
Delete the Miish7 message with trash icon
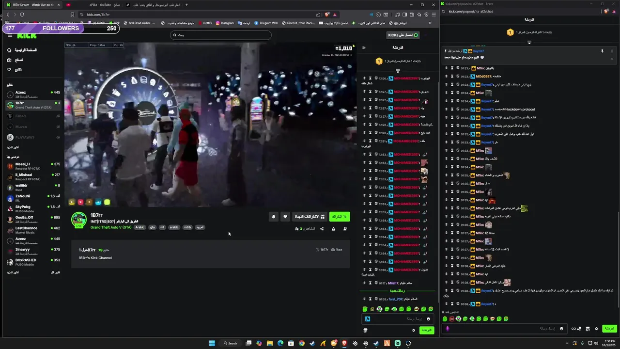tap(365, 283)
